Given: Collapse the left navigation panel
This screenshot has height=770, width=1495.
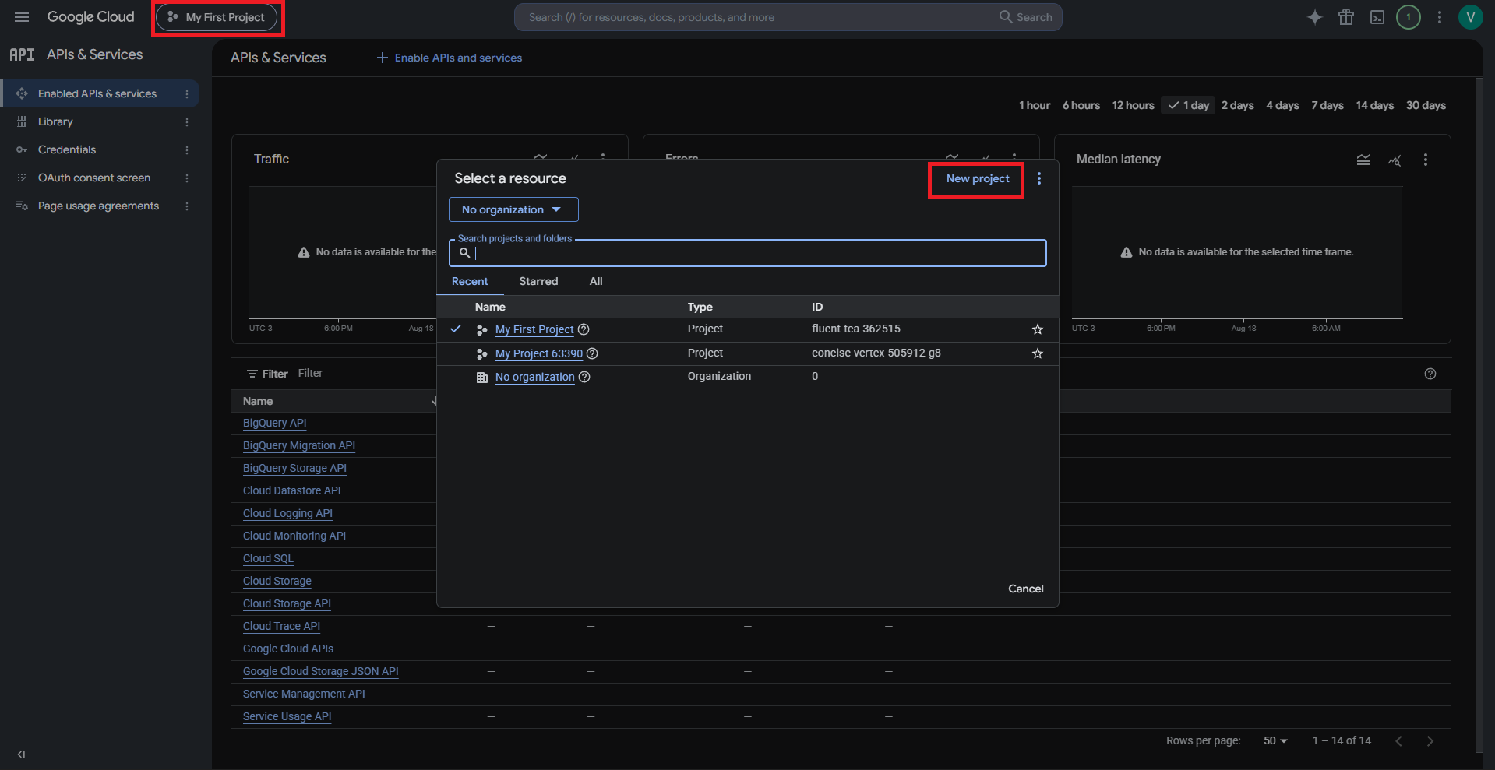Looking at the screenshot, I should (x=21, y=754).
